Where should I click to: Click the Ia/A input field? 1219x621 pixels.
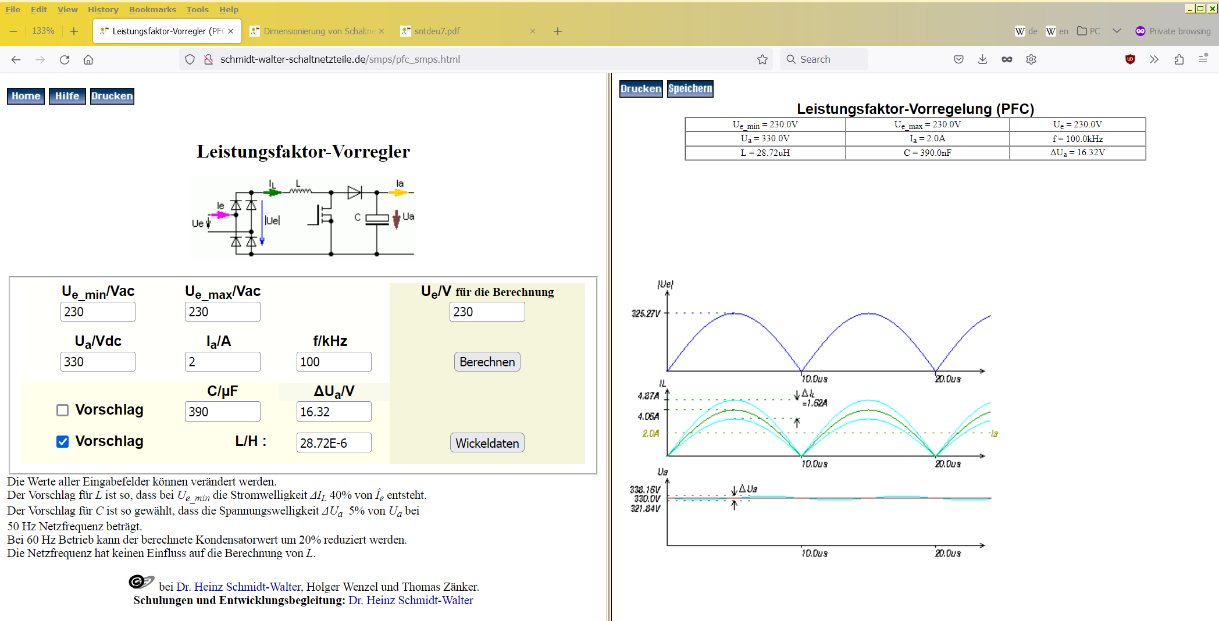[x=222, y=362]
